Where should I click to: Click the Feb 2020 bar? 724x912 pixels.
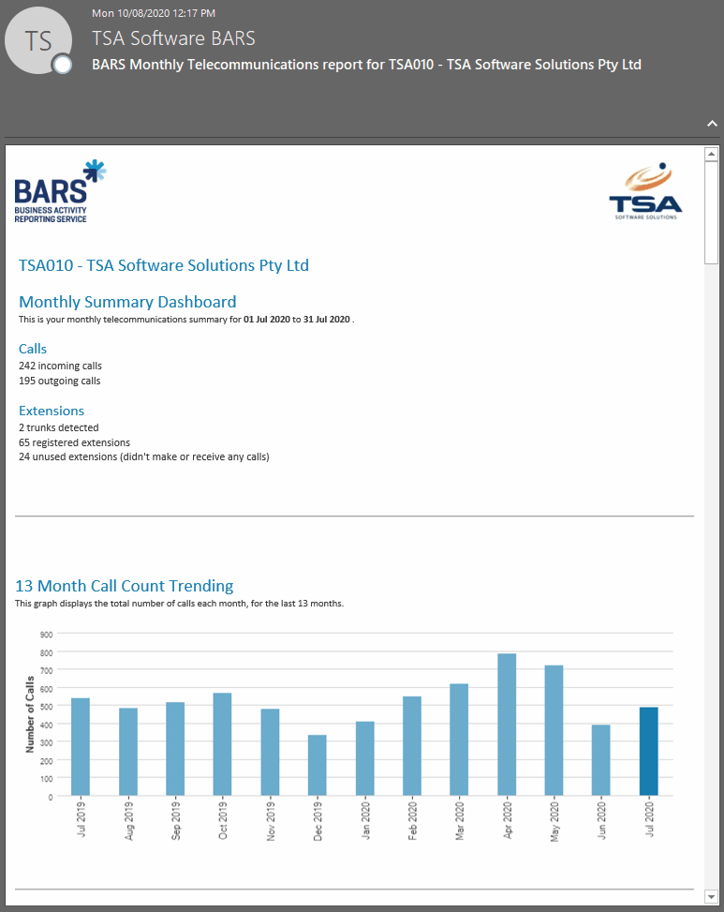point(412,746)
